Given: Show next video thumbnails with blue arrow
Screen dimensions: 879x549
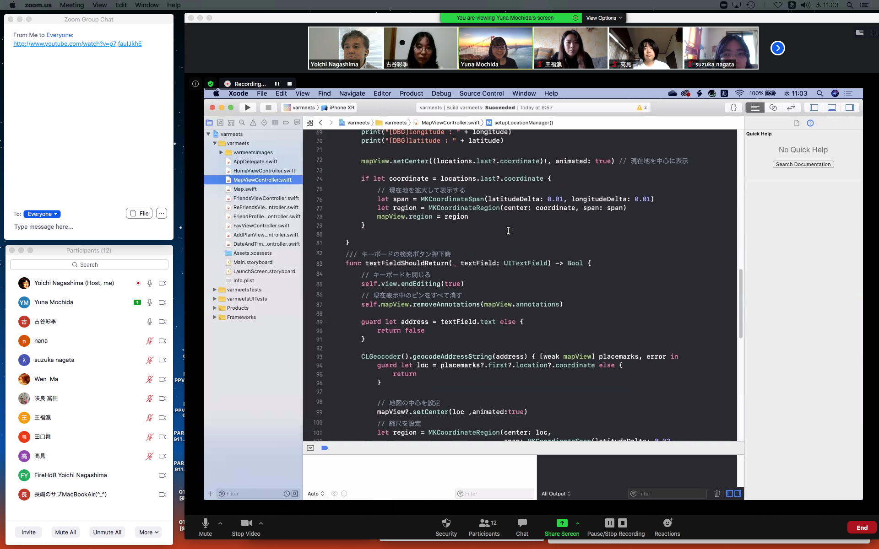Looking at the screenshot, I should tap(777, 48).
